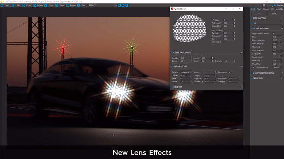Image resolution: width=284 pixels, height=159 pixels.
Task: Disable the Lens Scratches checkbox
Action: [241, 66]
